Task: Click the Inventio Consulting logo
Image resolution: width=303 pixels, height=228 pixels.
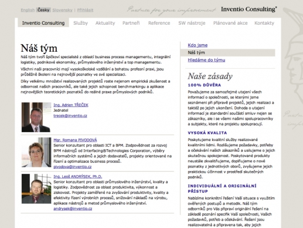Action: coord(248,9)
